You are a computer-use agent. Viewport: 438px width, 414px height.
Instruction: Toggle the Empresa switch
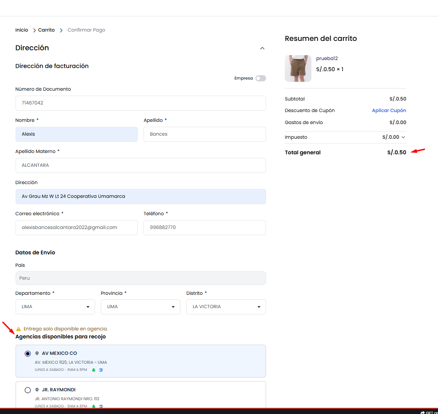260,78
